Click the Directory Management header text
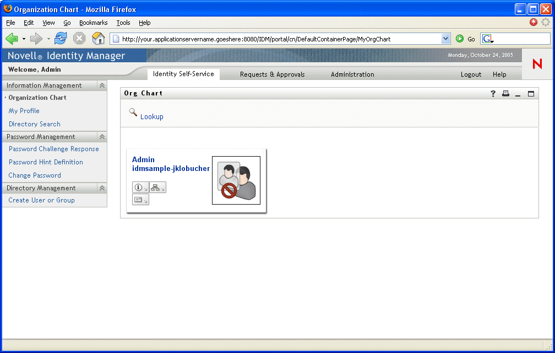Screen dimensions: 555x353 (41, 188)
